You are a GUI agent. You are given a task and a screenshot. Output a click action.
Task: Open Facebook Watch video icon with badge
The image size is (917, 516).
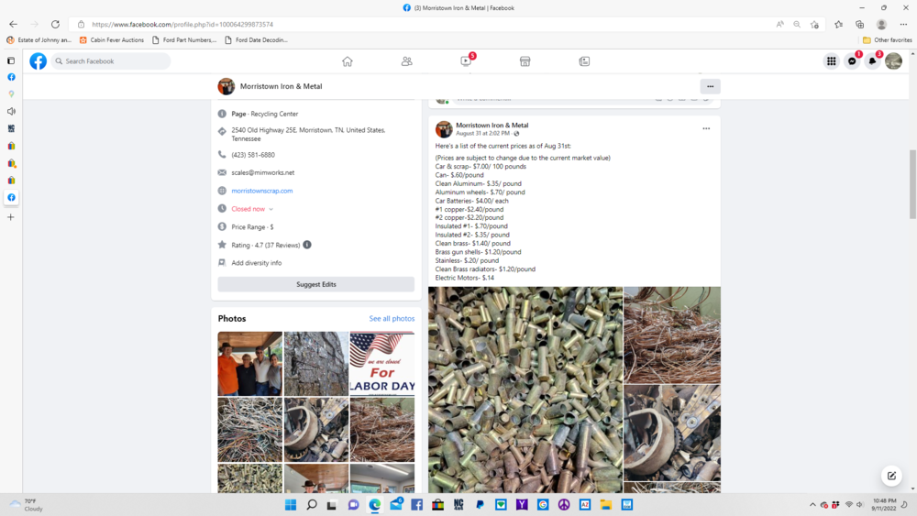coord(466,60)
